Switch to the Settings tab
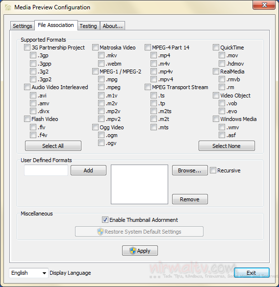279x287 pixels. [23, 26]
